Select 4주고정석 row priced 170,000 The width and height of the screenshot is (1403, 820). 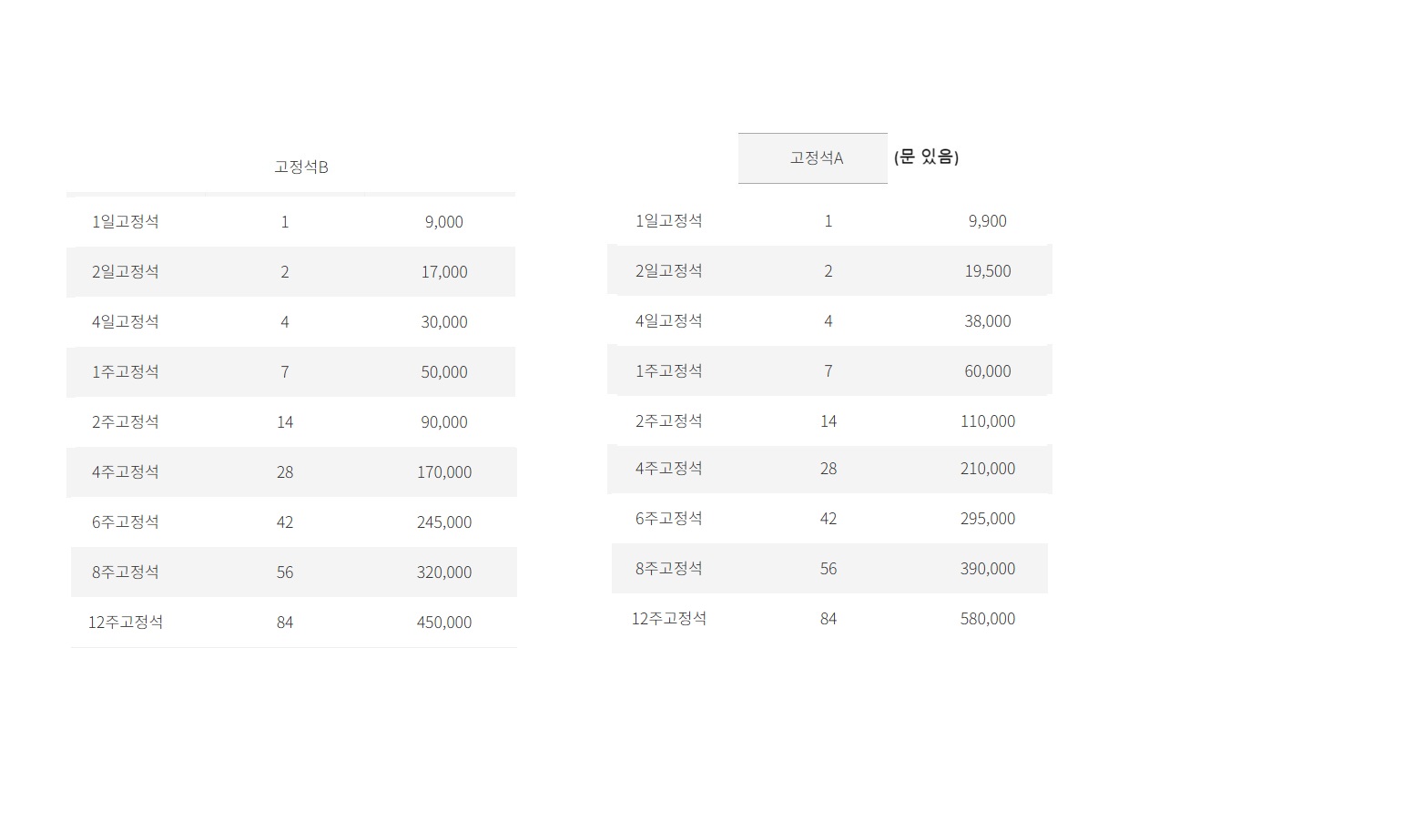click(291, 471)
